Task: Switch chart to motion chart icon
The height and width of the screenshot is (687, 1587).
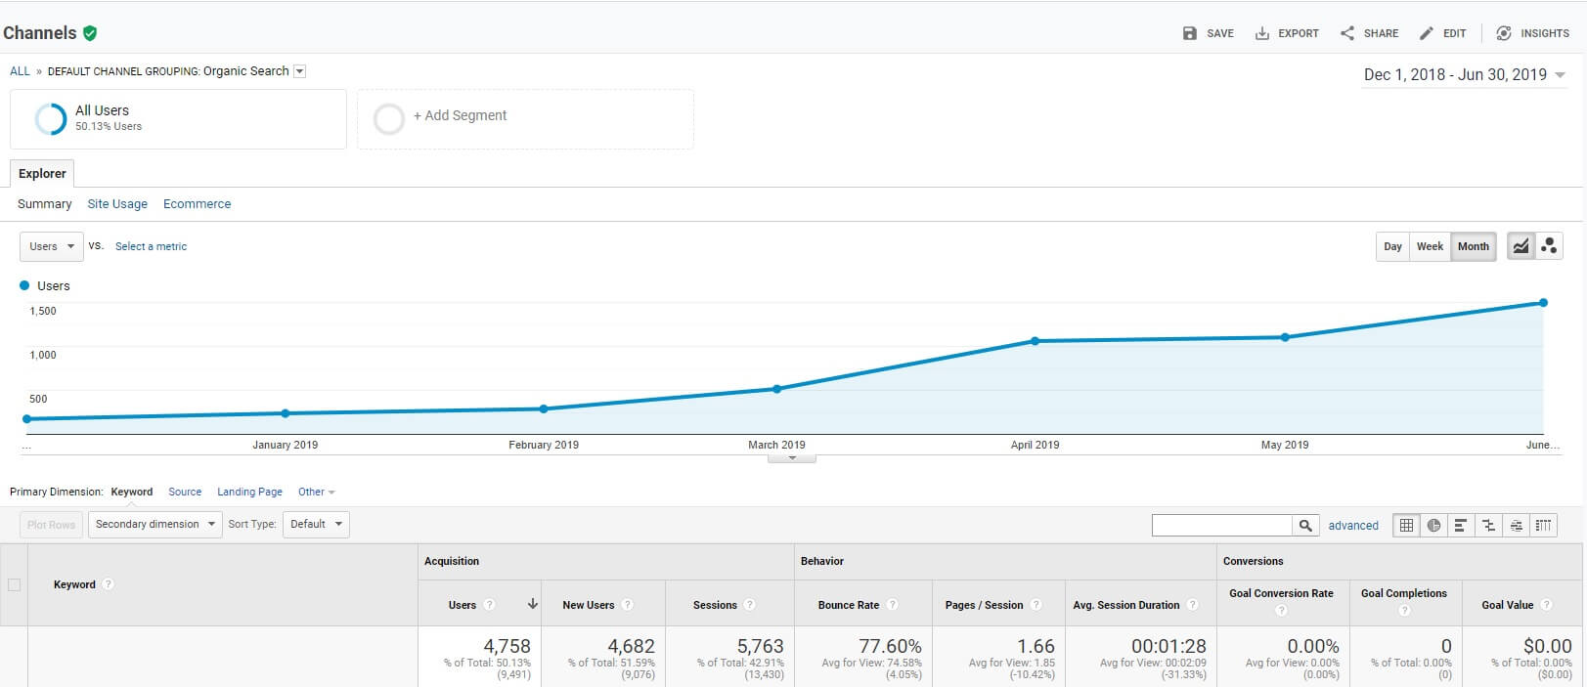Action: [x=1549, y=246]
